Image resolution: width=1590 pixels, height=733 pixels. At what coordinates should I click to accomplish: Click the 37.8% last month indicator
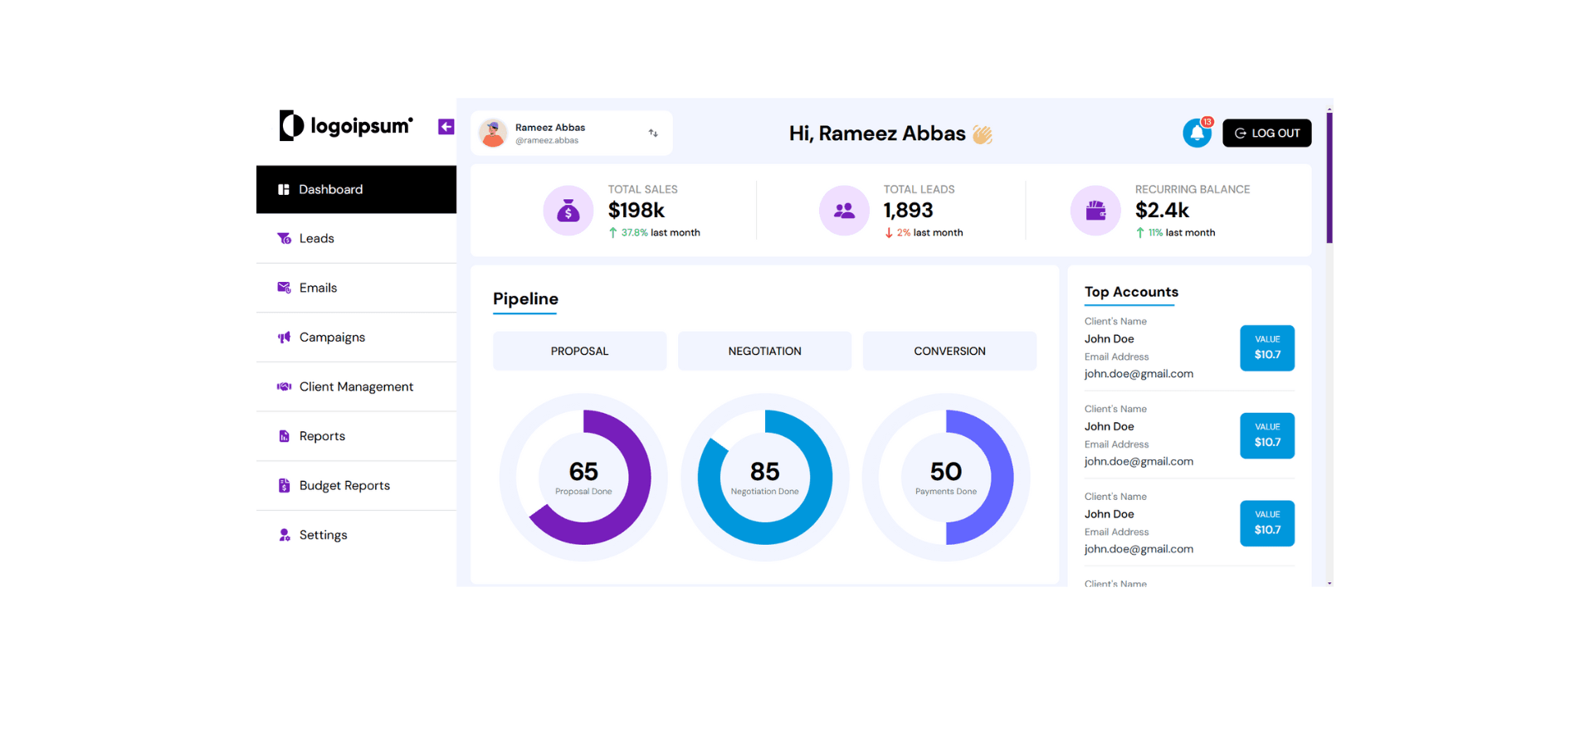click(655, 233)
